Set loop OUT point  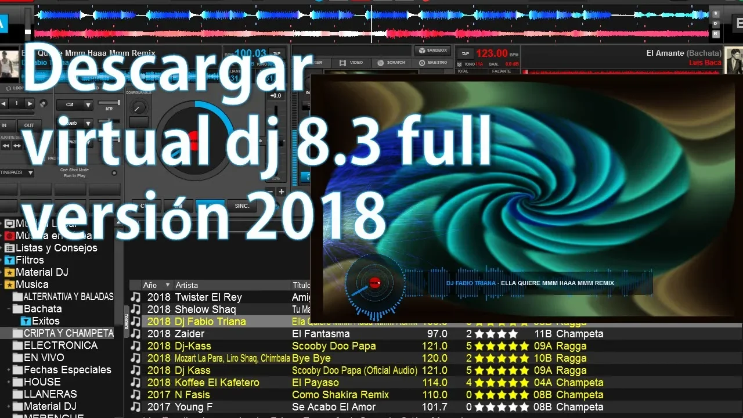(29, 125)
